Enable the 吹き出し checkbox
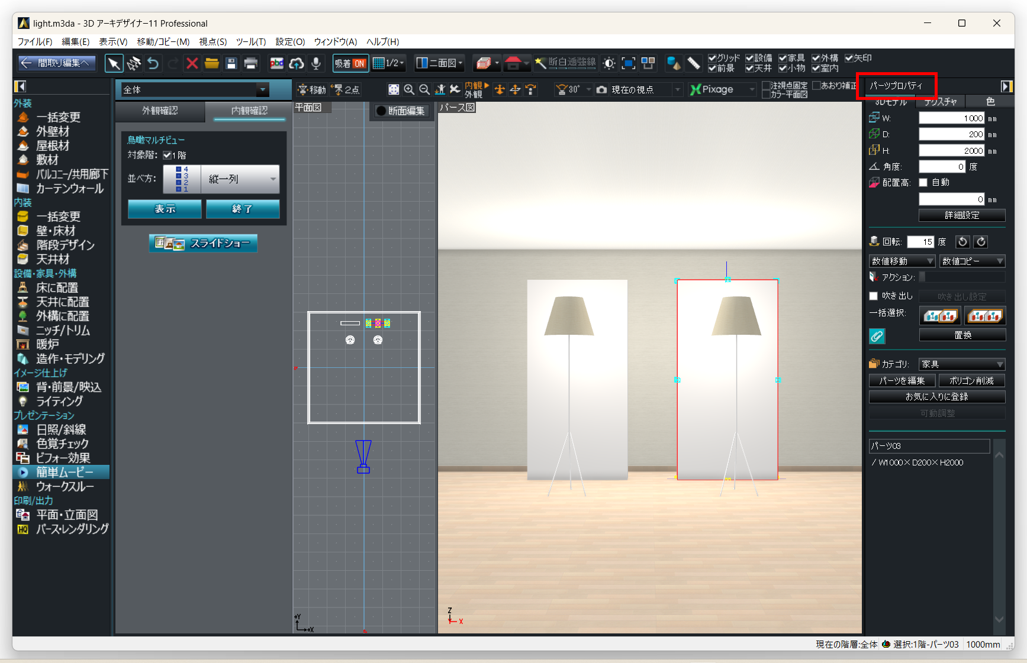The image size is (1027, 663). click(873, 296)
